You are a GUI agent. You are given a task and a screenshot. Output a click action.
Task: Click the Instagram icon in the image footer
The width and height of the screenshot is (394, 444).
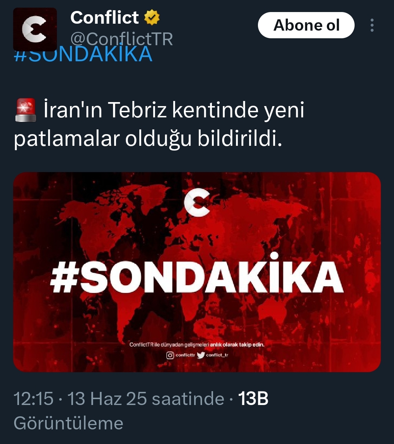click(170, 355)
